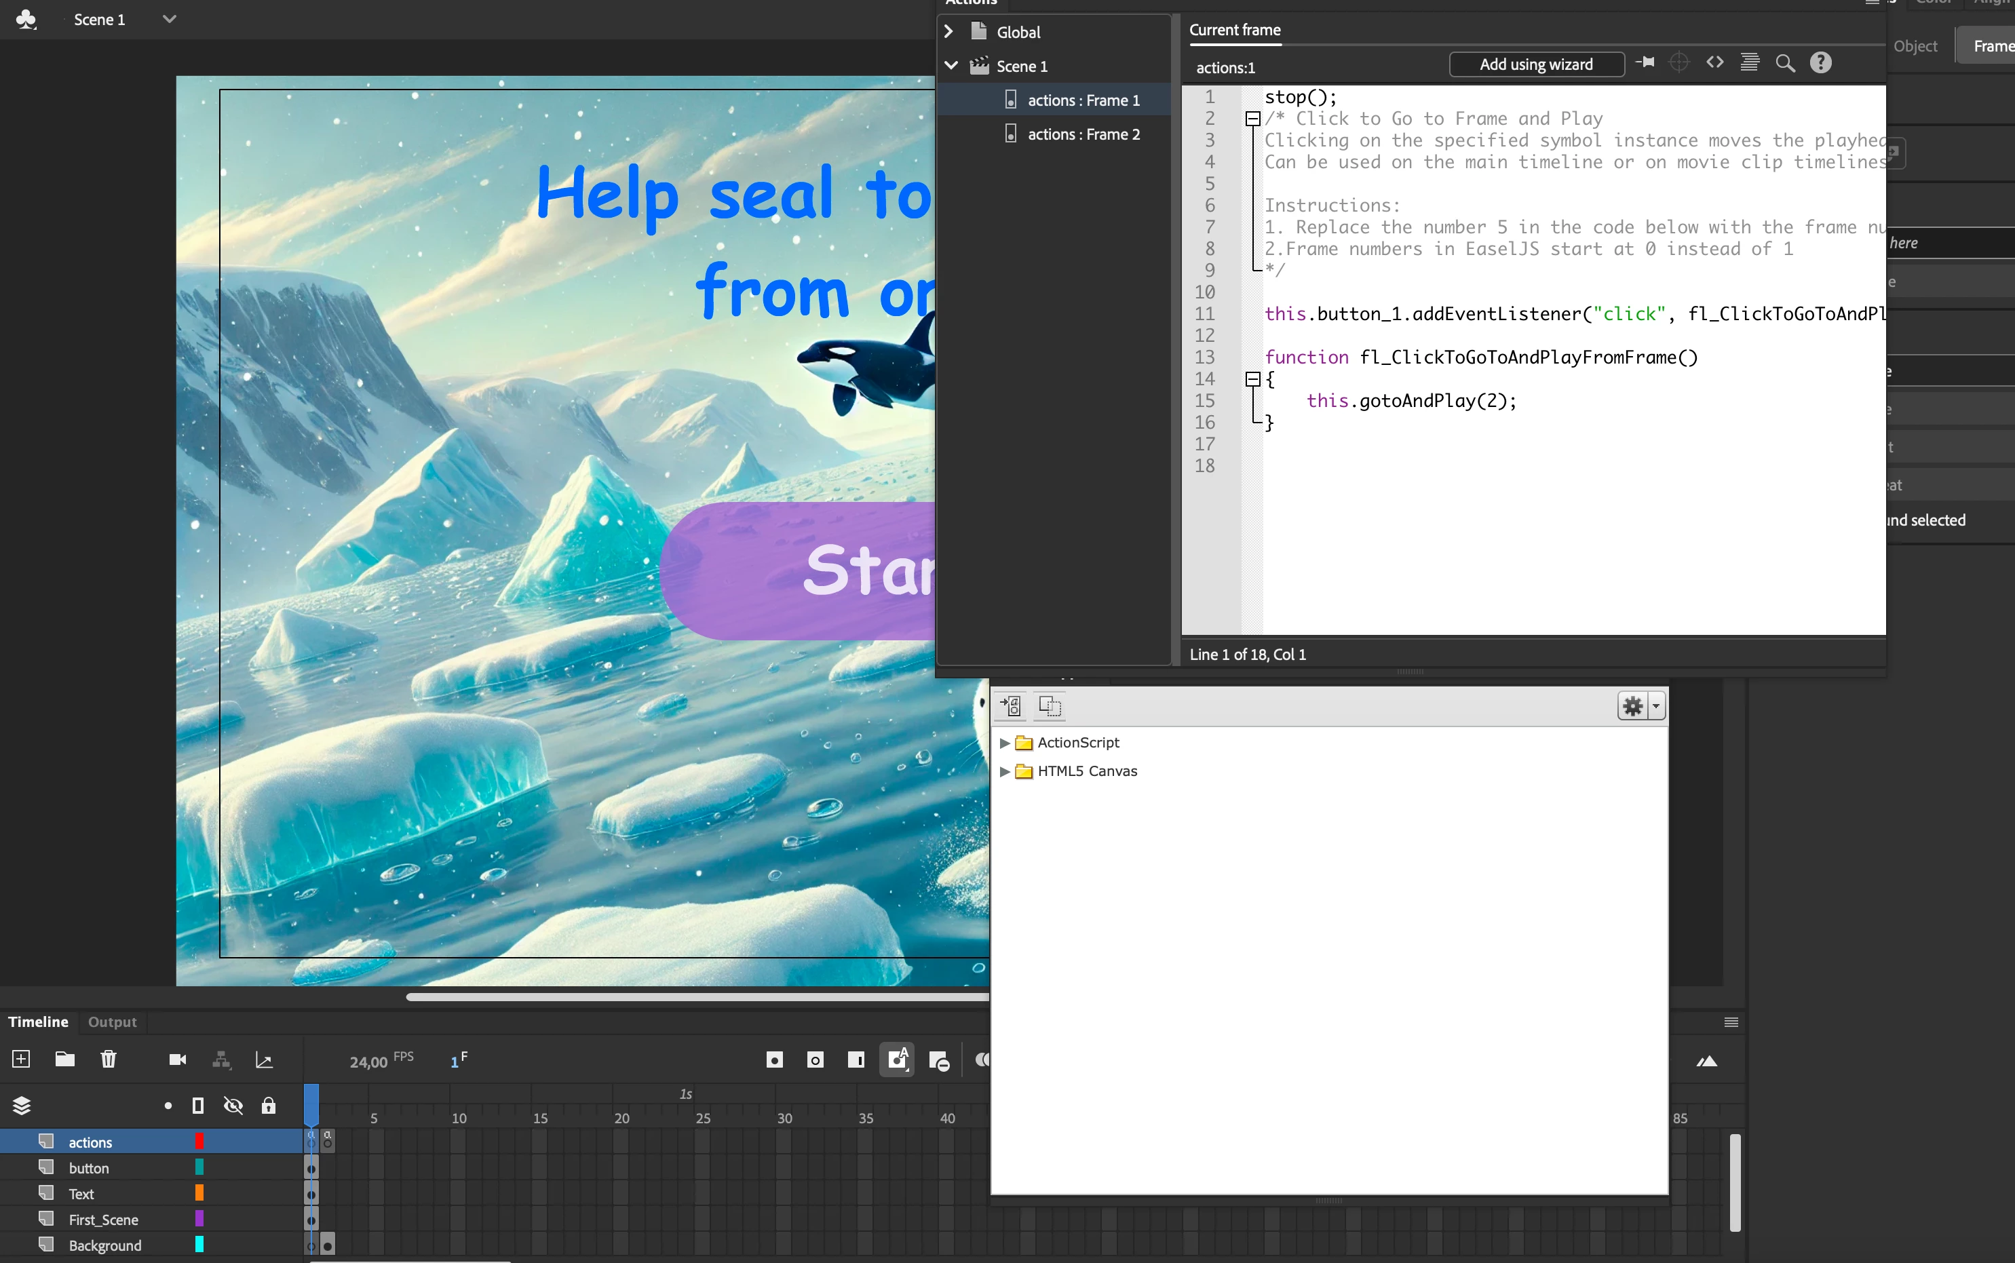Screen dimensions: 2015x1263
Task: Click the Pin Script icon
Action: coord(1645,62)
